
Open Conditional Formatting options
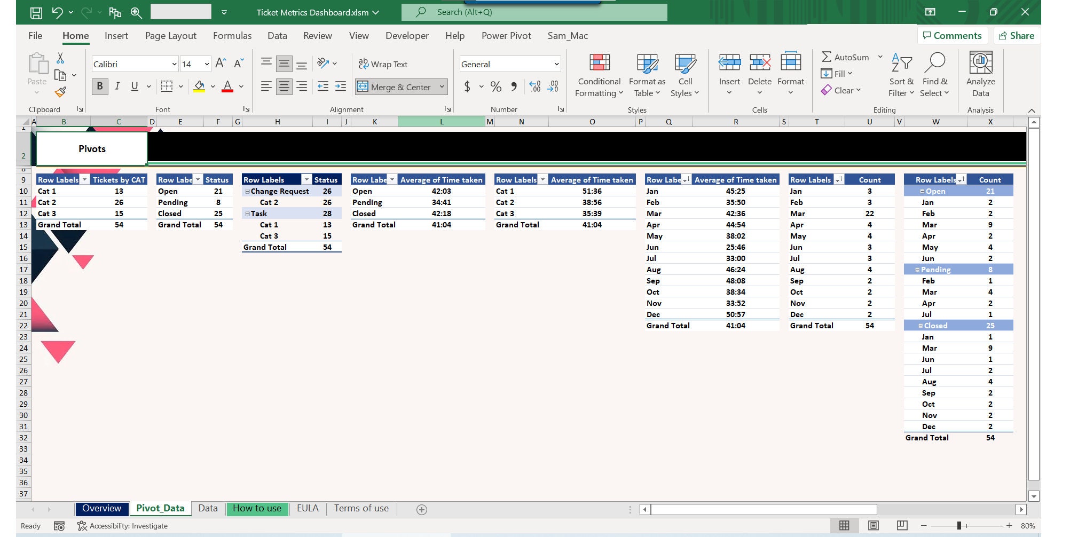tap(599, 75)
